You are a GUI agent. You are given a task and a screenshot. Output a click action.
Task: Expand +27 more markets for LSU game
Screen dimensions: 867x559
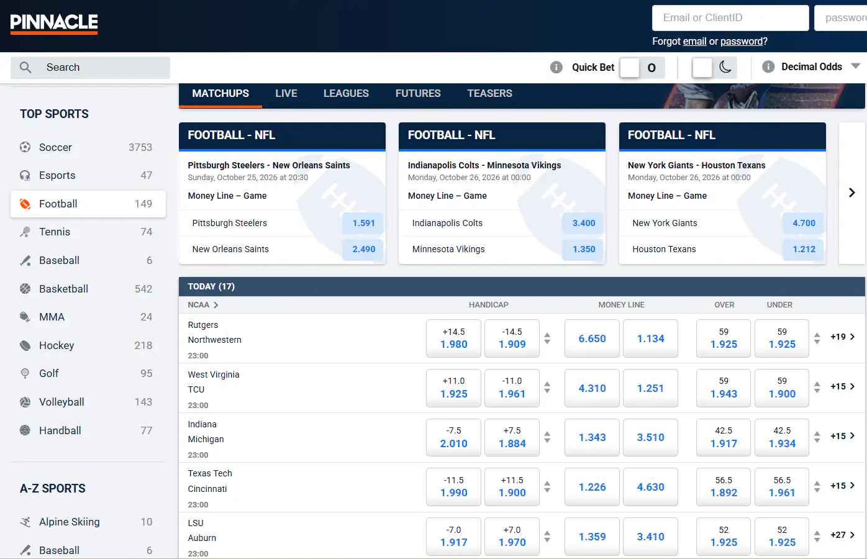coord(843,535)
